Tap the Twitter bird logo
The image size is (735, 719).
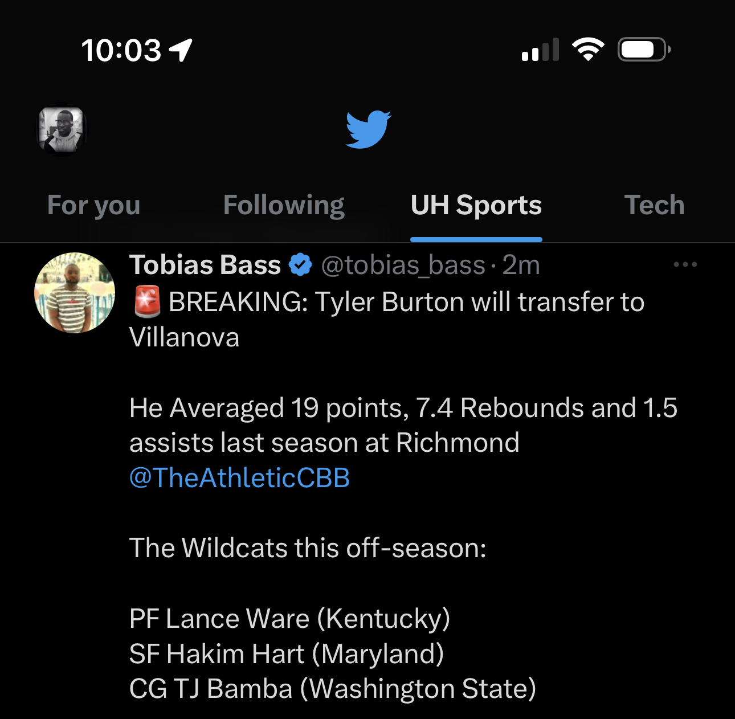pos(368,130)
